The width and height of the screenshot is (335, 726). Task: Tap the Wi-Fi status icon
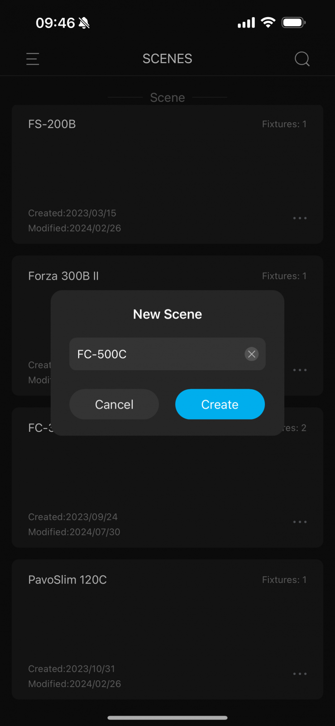click(268, 23)
